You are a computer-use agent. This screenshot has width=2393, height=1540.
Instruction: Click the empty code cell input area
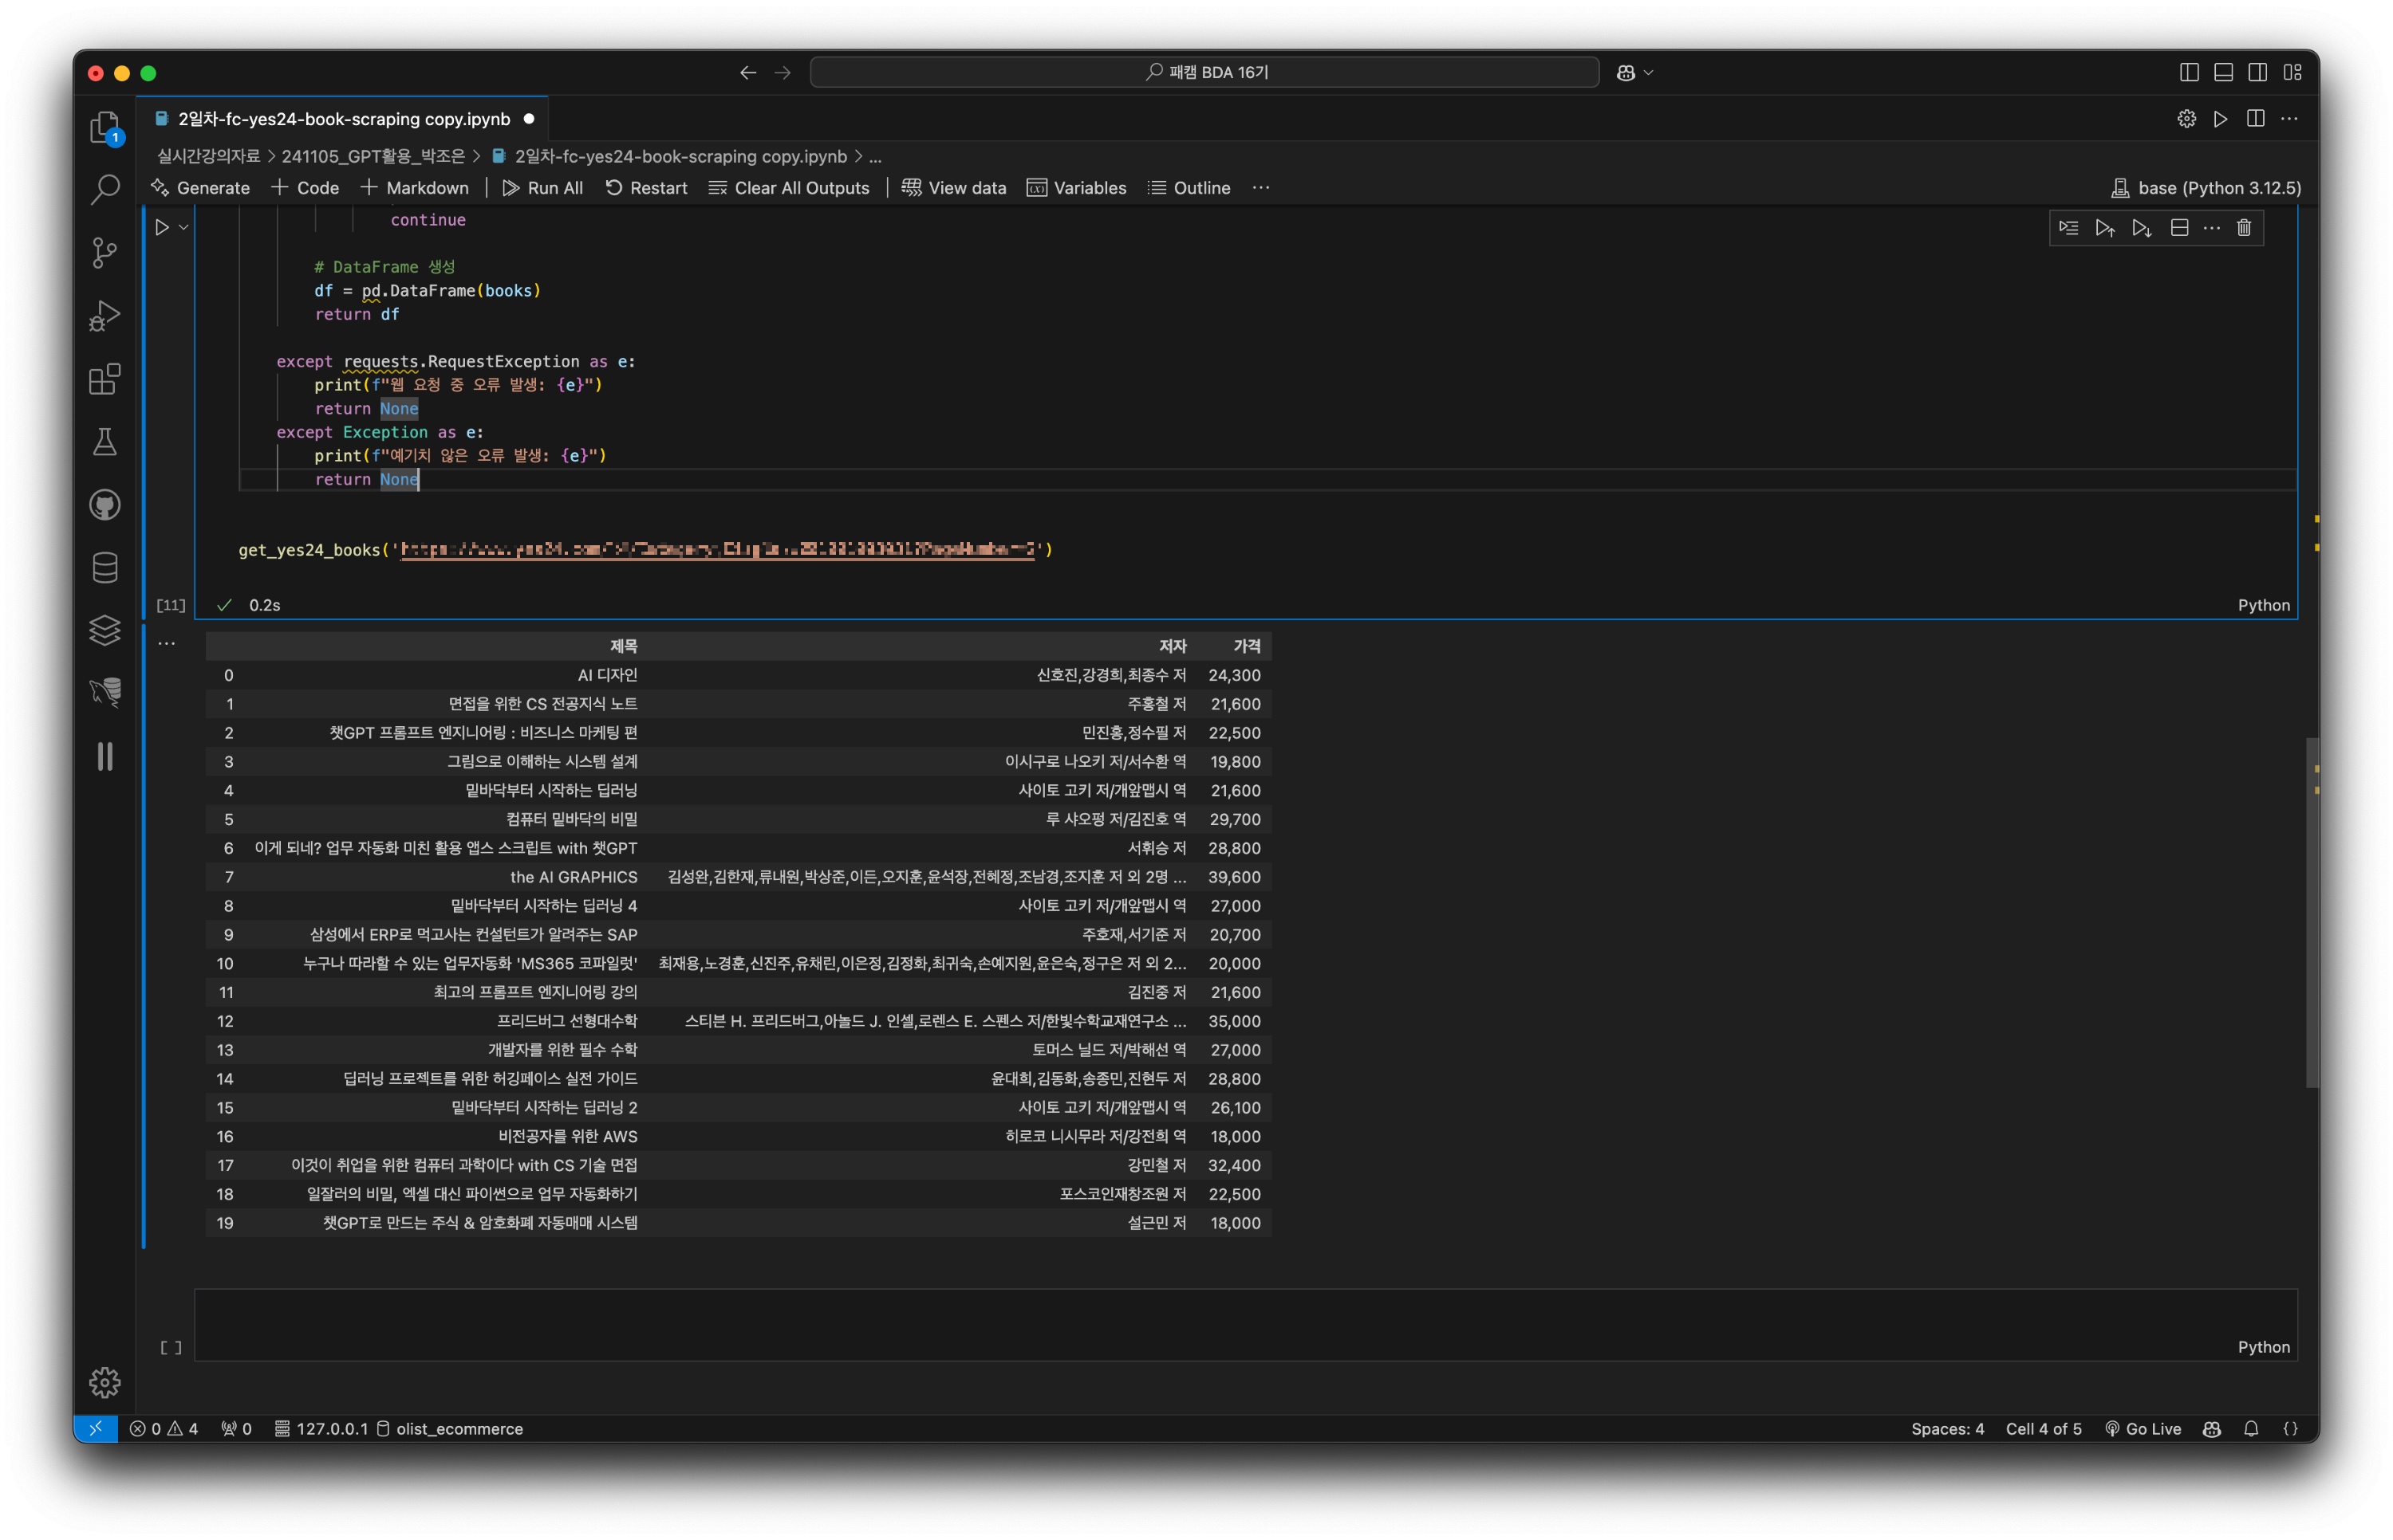coord(1200,1315)
